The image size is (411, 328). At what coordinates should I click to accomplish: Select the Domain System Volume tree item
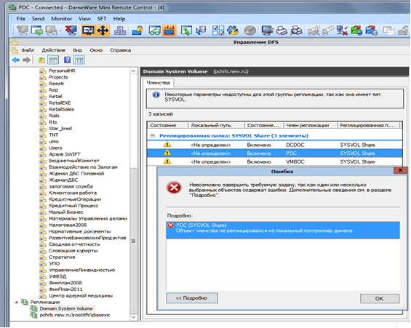pyautogui.click(x=66, y=308)
